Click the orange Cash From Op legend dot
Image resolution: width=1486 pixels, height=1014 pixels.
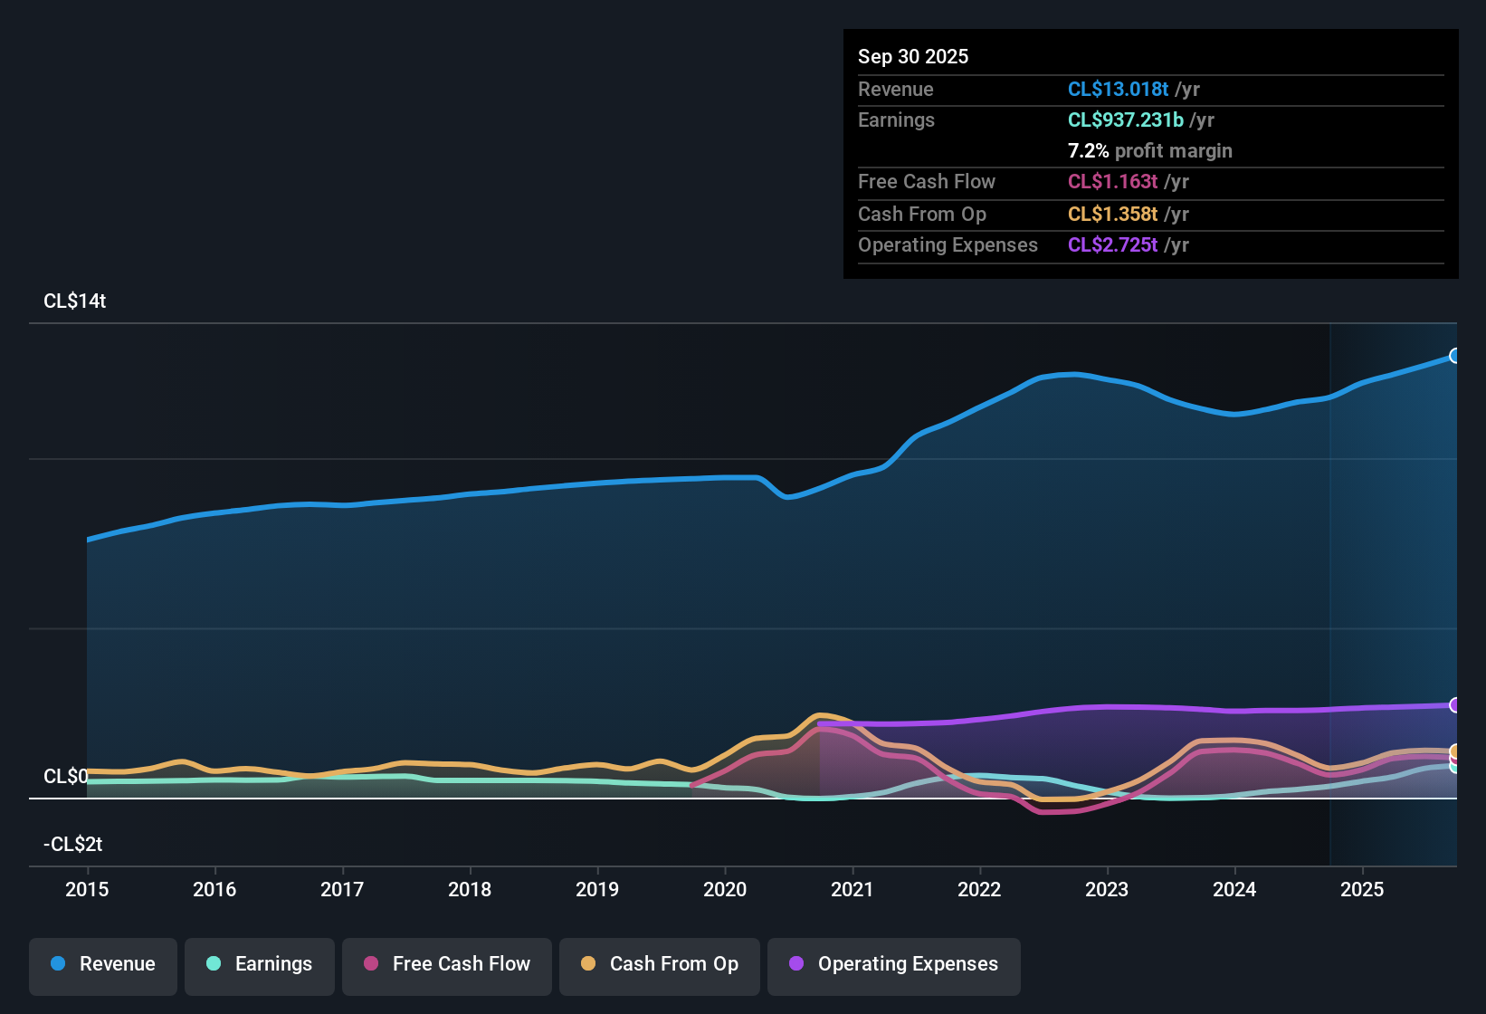586,964
